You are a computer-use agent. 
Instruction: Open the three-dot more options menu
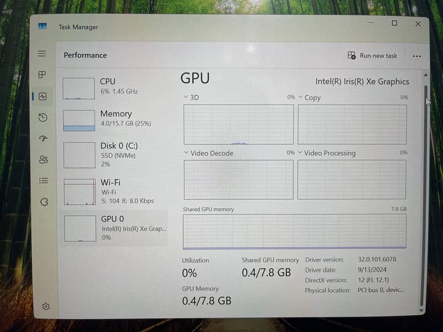click(417, 56)
